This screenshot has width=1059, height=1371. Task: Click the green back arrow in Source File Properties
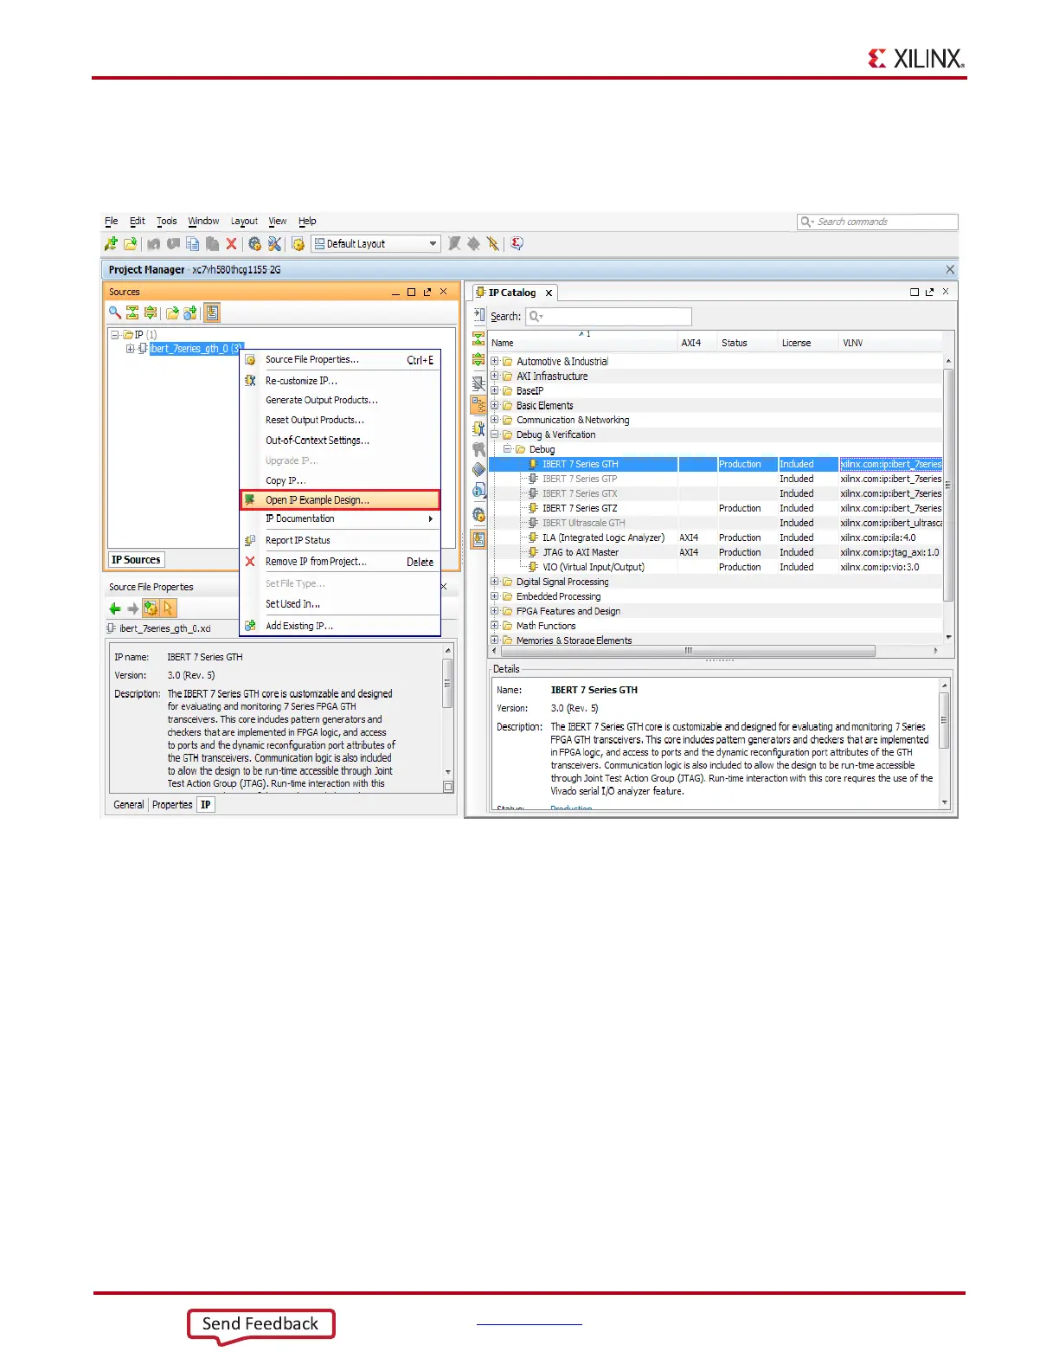click(x=114, y=608)
